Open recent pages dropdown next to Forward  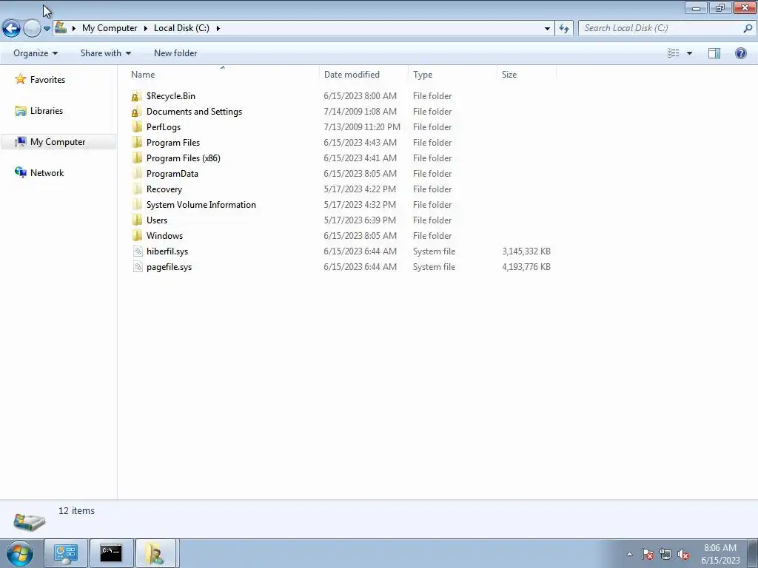[x=47, y=29]
